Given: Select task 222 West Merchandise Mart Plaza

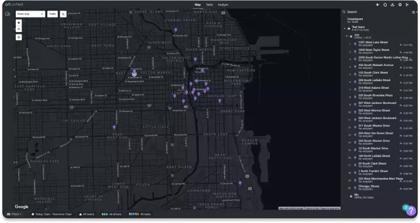Looking at the screenshot, I should (x=380, y=180).
